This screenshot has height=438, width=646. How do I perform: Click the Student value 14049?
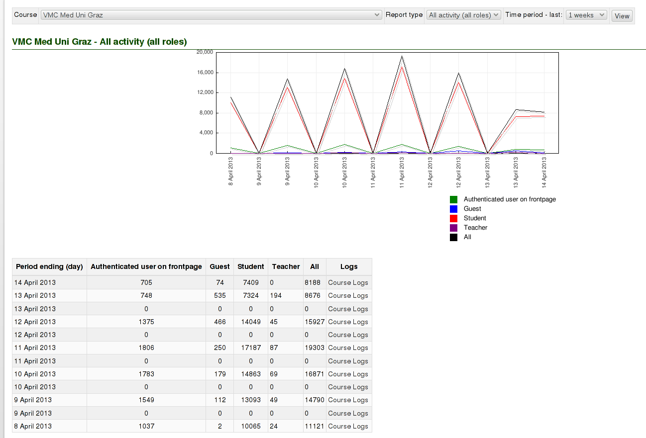(x=251, y=322)
